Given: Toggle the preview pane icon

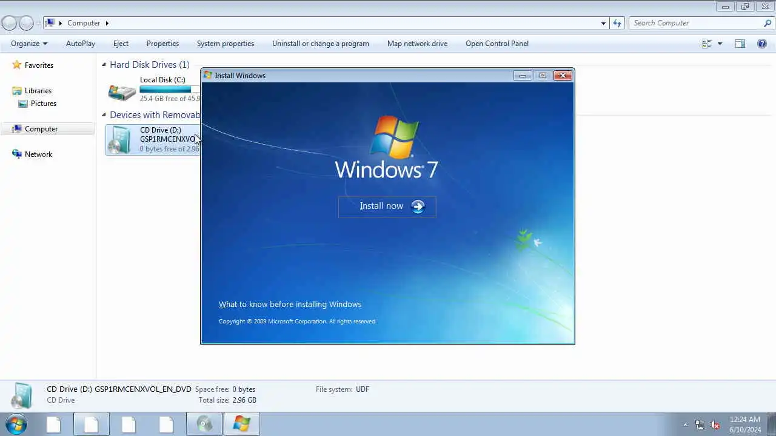Looking at the screenshot, I should (740, 44).
